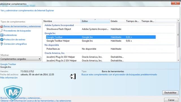Click the Protección de rastreo icon
Viewport: 181px width, 102px height.
click(x=2, y=39)
